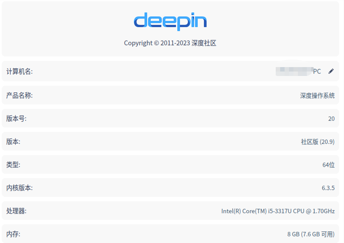
Task: Select the 深度操作系统 value
Action: click(317, 96)
